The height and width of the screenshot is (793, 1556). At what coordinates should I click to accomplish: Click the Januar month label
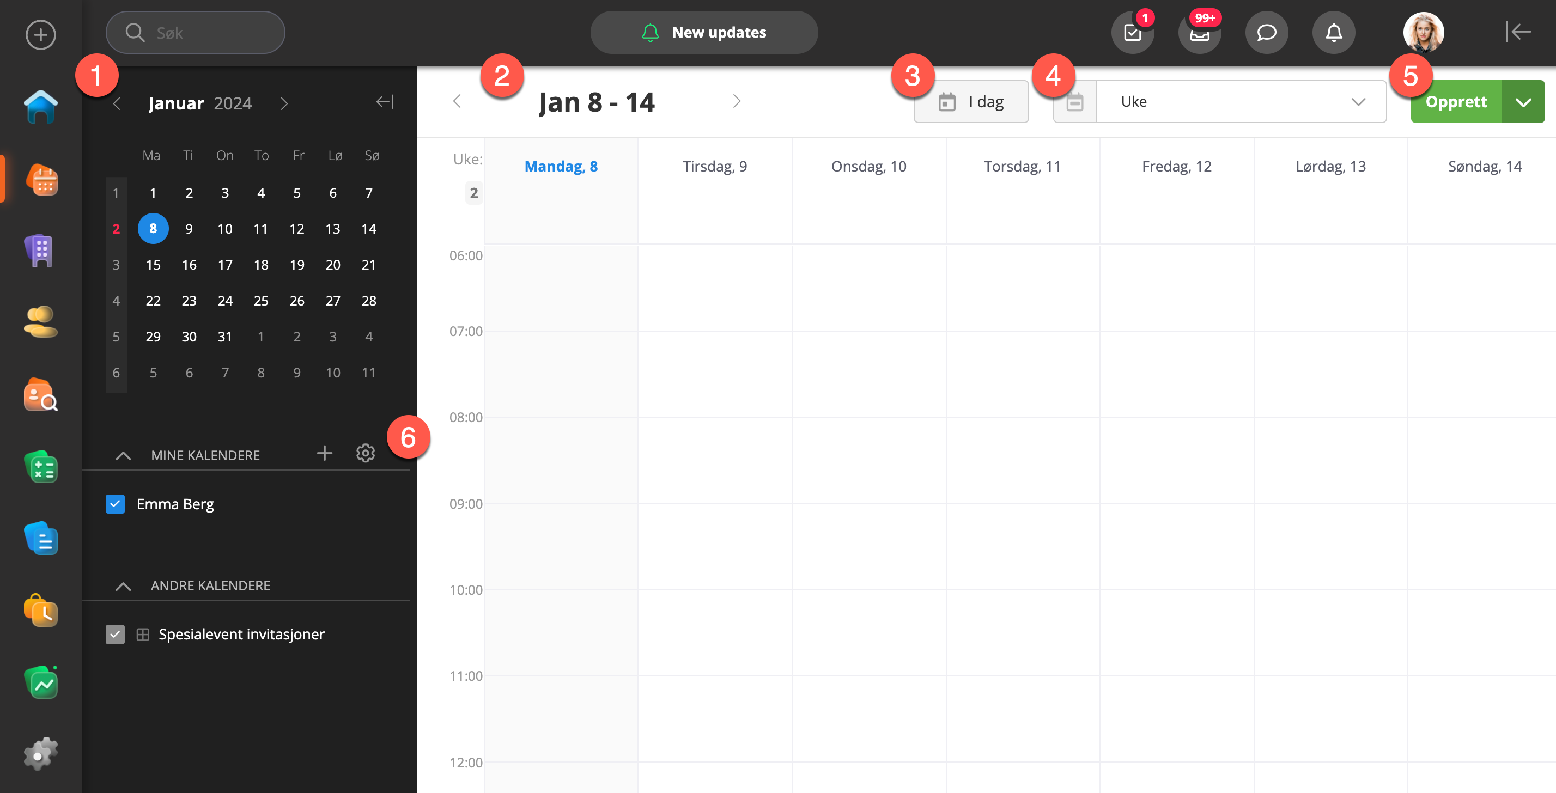click(x=176, y=104)
